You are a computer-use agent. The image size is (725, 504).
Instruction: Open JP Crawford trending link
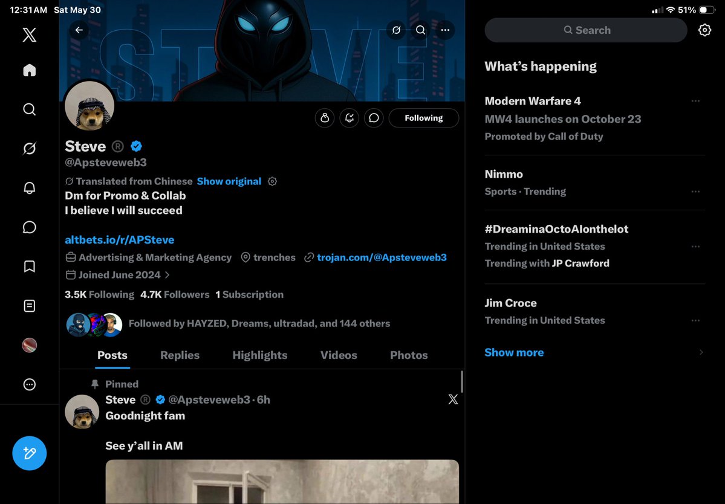pyautogui.click(x=580, y=263)
